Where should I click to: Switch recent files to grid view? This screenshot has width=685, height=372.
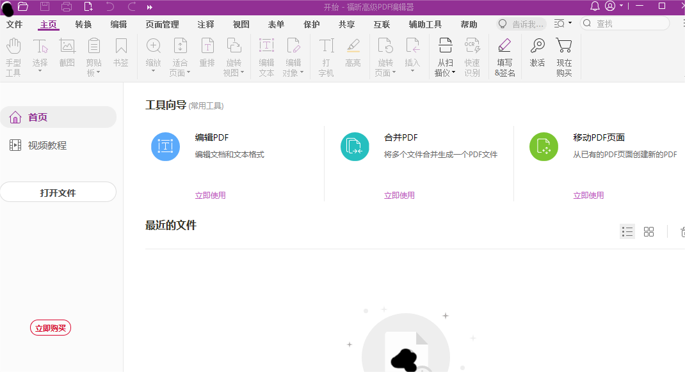[649, 231]
